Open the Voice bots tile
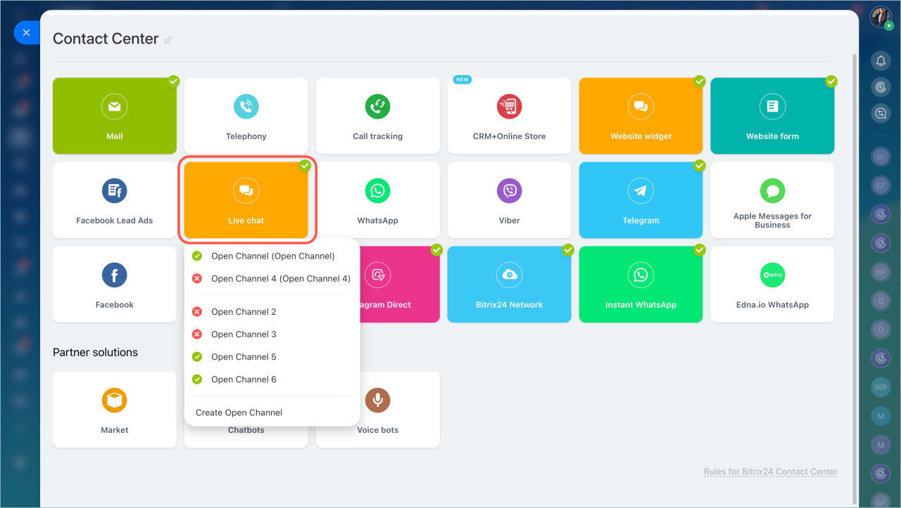Viewport: 901px width, 508px height. [x=377, y=410]
